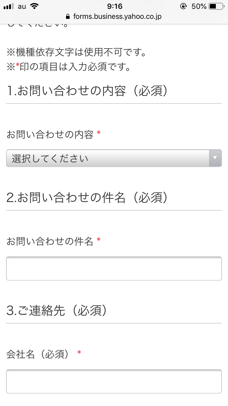The height and width of the screenshot is (406, 228).
Task: Tap the 9:16 clock in status bar
Action: click(115, 6)
